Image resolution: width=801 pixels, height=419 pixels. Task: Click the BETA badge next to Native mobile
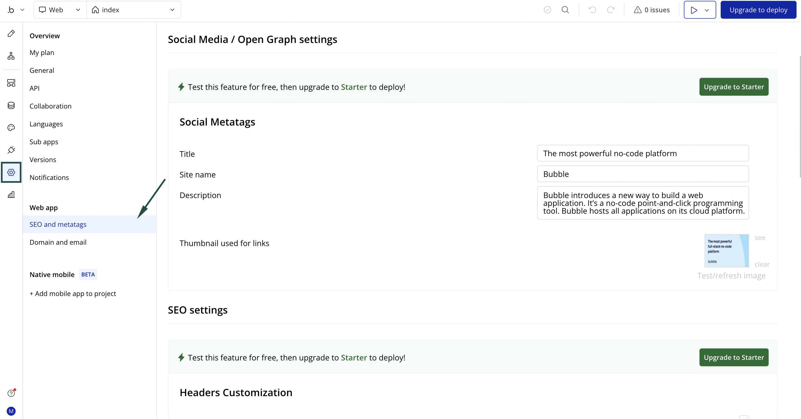pos(88,274)
